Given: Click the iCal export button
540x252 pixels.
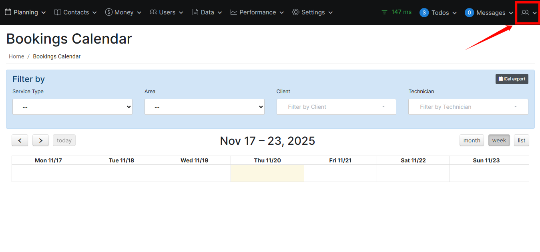Looking at the screenshot, I should [512, 79].
